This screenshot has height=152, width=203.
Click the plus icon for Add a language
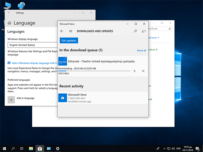pyautogui.click(x=11, y=99)
